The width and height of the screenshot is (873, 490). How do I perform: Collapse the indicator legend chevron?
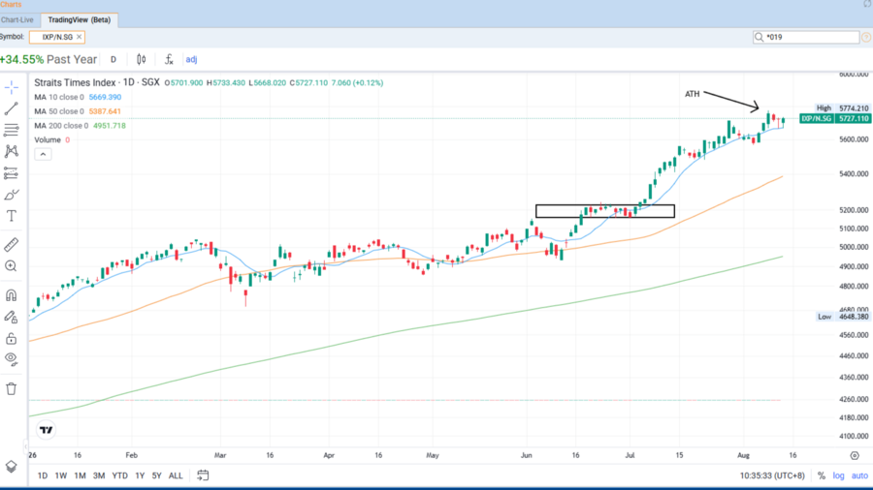click(43, 154)
